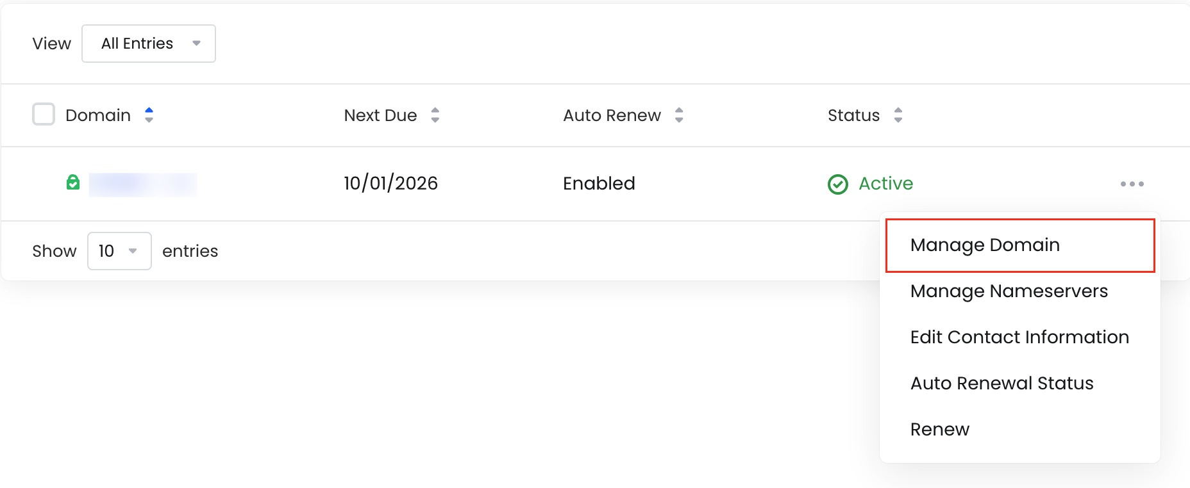The height and width of the screenshot is (488, 1190).
Task: Click the green lock icon beside domain
Action: tap(73, 183)
